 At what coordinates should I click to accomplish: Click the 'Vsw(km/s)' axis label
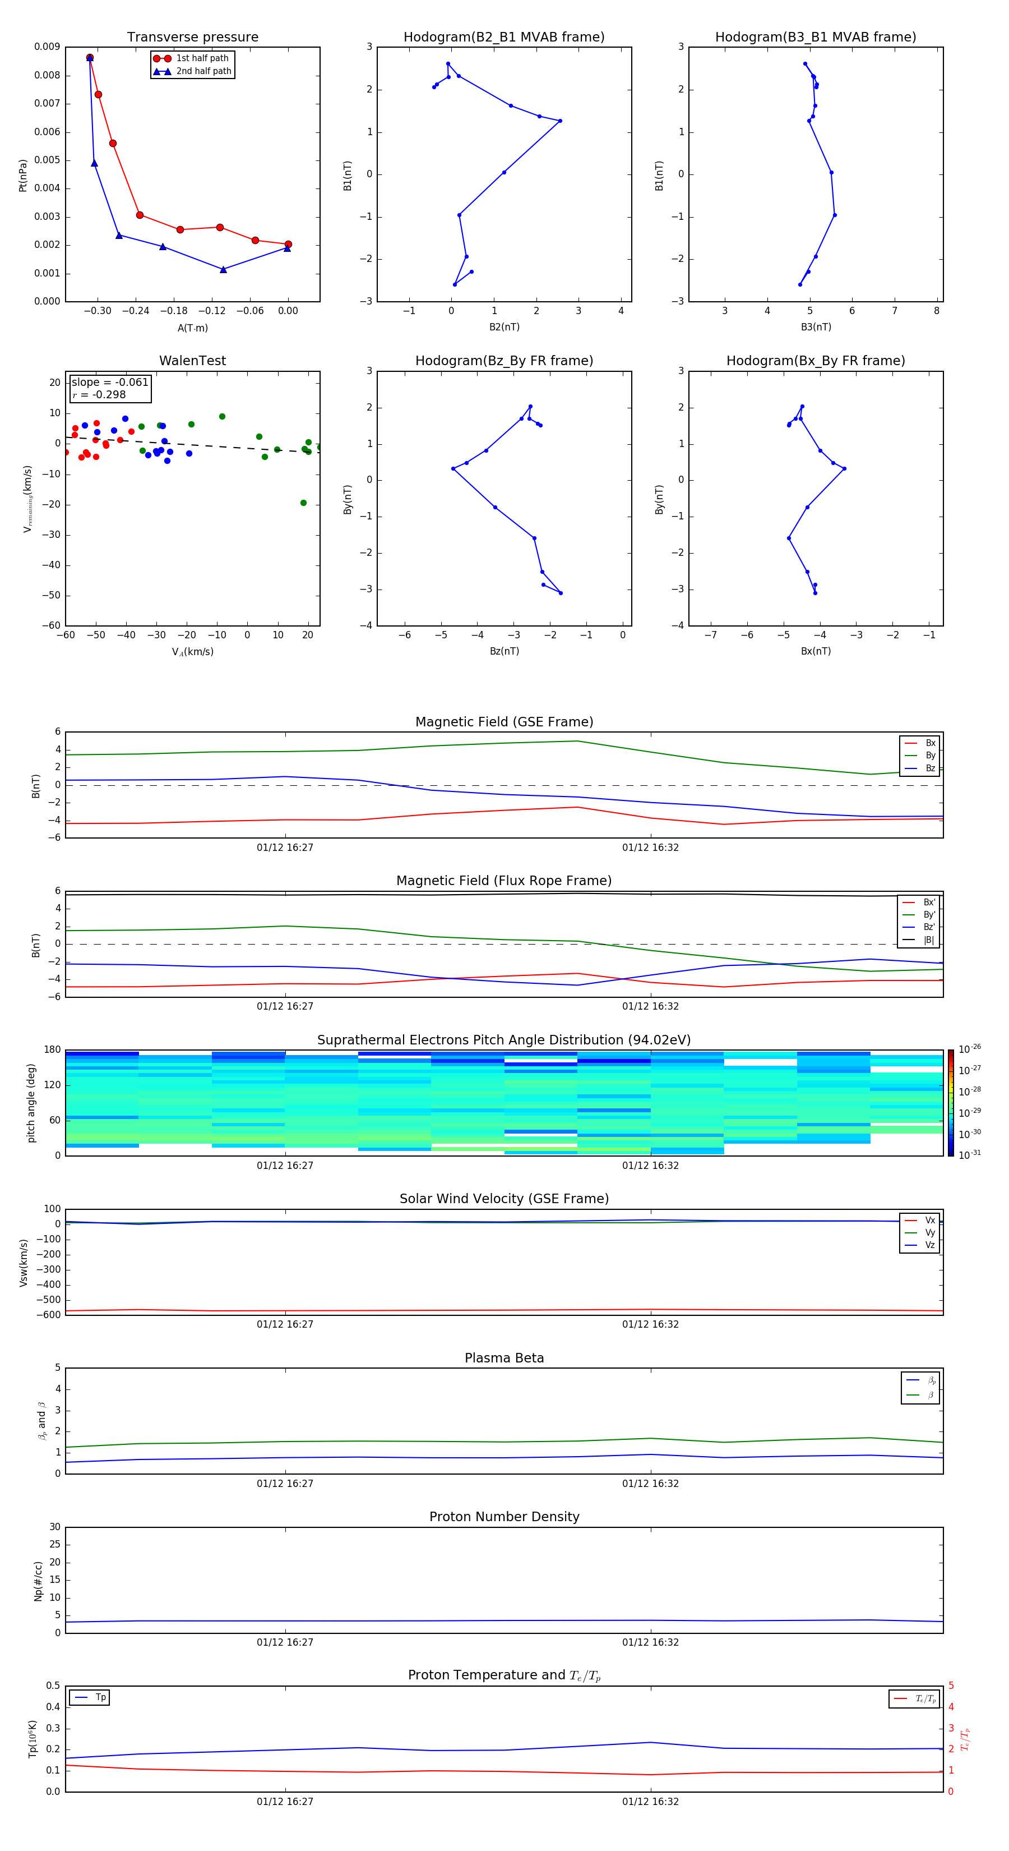(x=24, y=1263)
